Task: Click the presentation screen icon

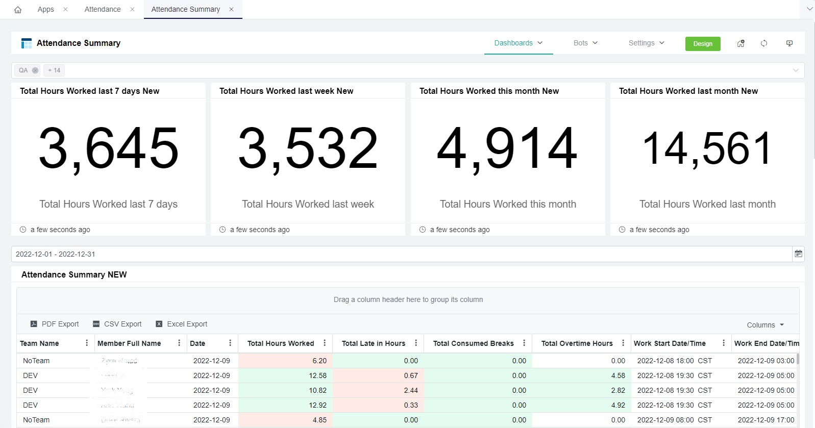Action: 789,43
